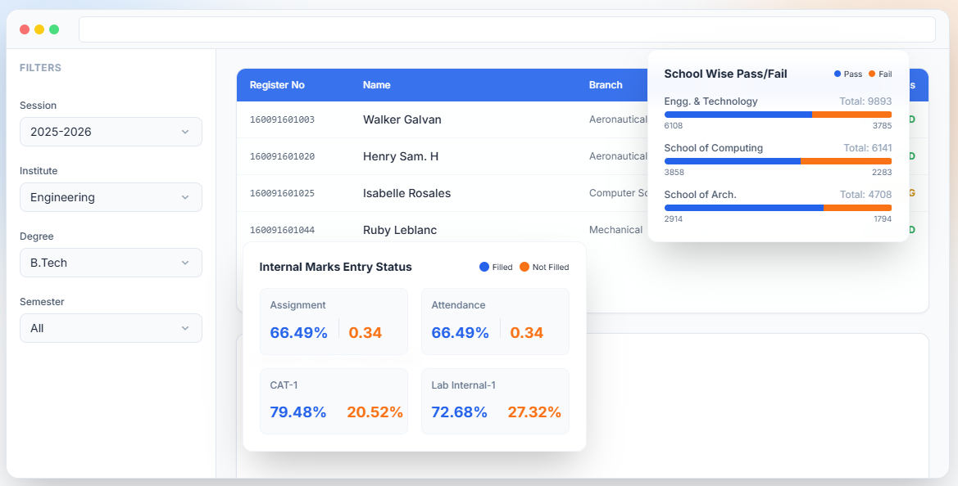Click the orange Fail legend dot

(871, 74)
